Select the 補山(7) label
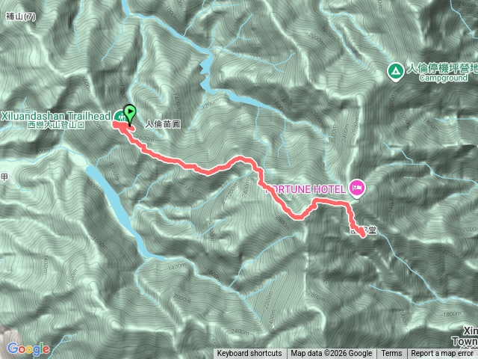Viewport: 478px width, 359px height. tap(20, 16)
